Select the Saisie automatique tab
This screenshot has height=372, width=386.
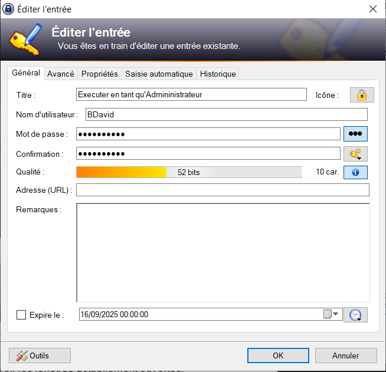point(159,74)
